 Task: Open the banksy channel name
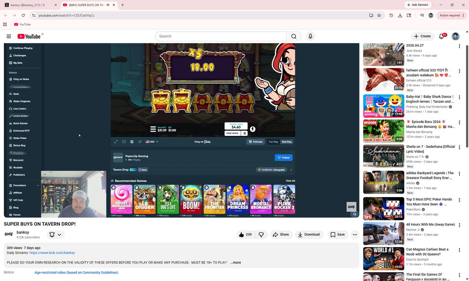[x=23, y=232]
